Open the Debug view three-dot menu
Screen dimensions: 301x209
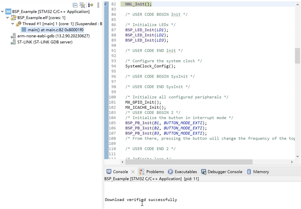click(x=98, y=5)
